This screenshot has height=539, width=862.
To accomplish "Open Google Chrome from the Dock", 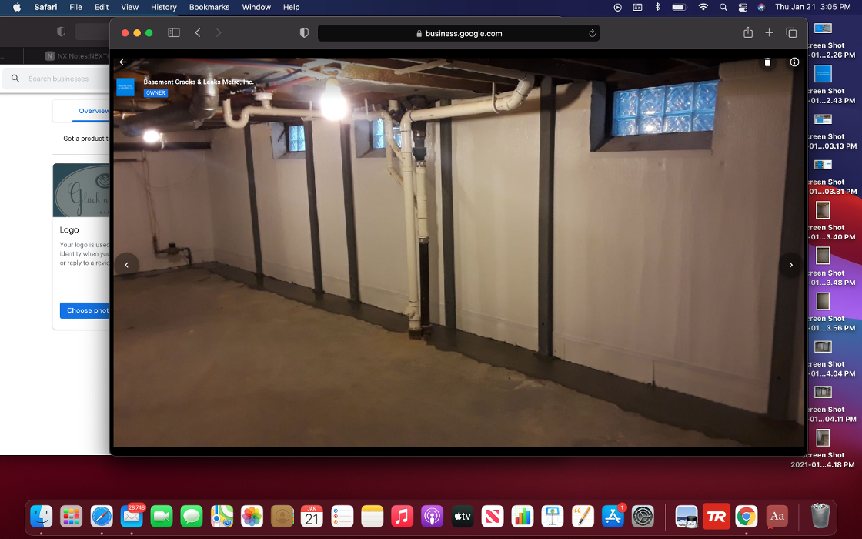I will pyautogui.click(x=747, y=517).
